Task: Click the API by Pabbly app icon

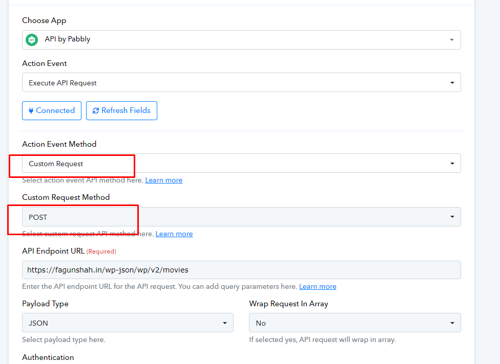Action: click(32, 40)
